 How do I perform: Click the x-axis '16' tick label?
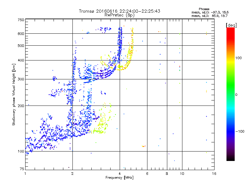pos(214,174)
